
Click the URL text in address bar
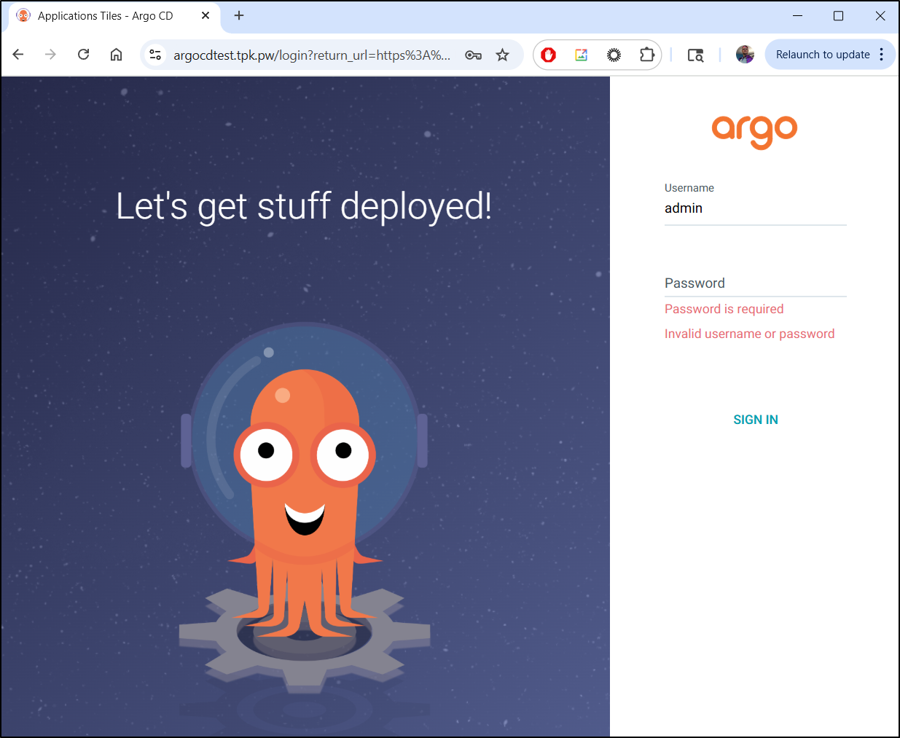coord(312,55)
